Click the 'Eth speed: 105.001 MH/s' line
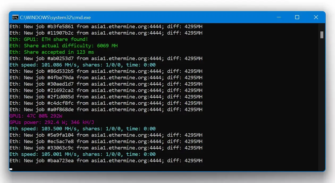Screen dimensions: 335x183 (x=83, y=154)
